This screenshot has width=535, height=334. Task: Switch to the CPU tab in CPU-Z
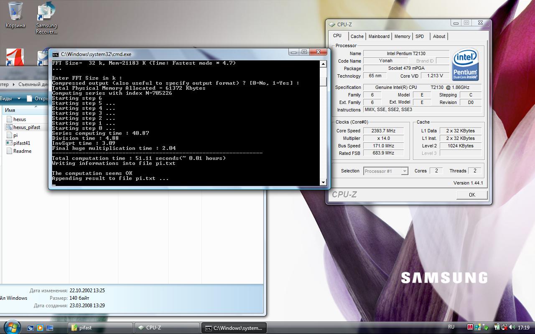tap(337, 36)
